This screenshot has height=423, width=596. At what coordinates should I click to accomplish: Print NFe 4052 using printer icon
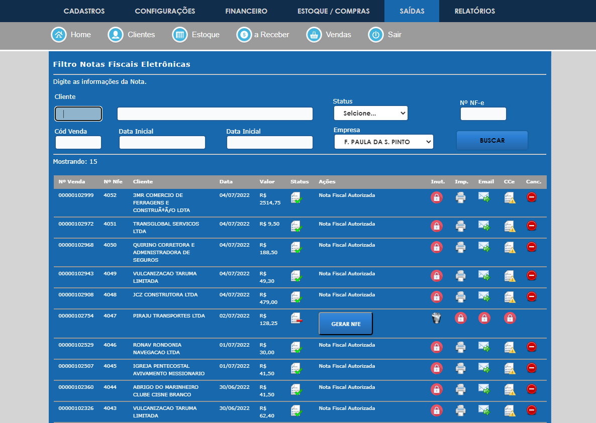click(x=460, y=198)
